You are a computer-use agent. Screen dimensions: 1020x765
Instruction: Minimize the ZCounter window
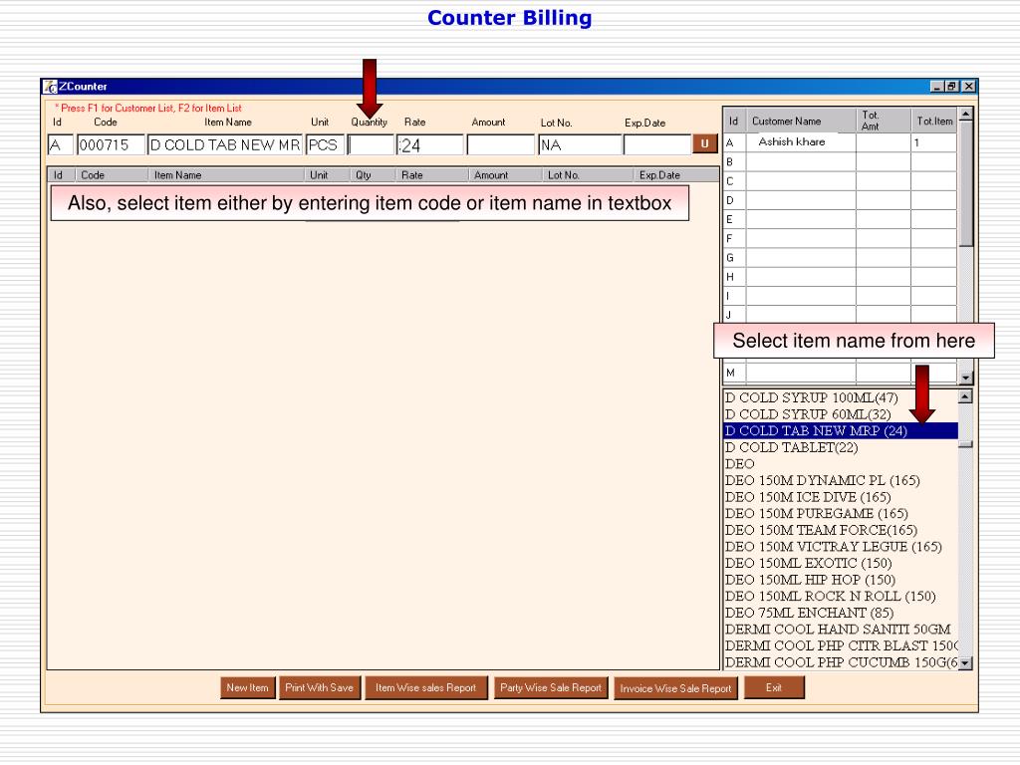point(937,87)
